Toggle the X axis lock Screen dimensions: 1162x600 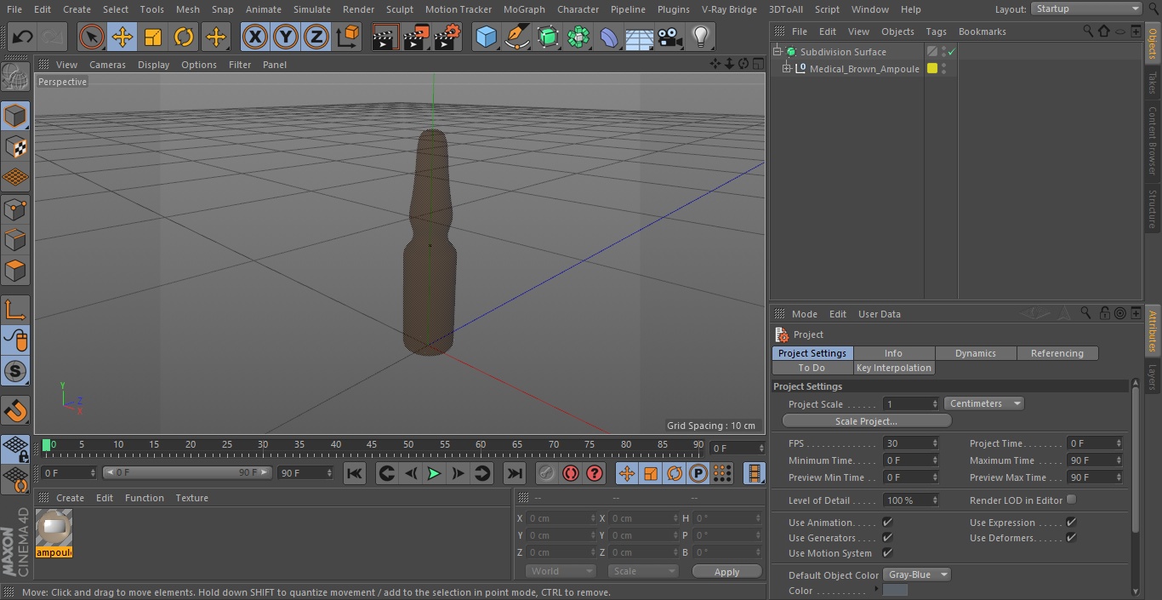pos(255,37)
